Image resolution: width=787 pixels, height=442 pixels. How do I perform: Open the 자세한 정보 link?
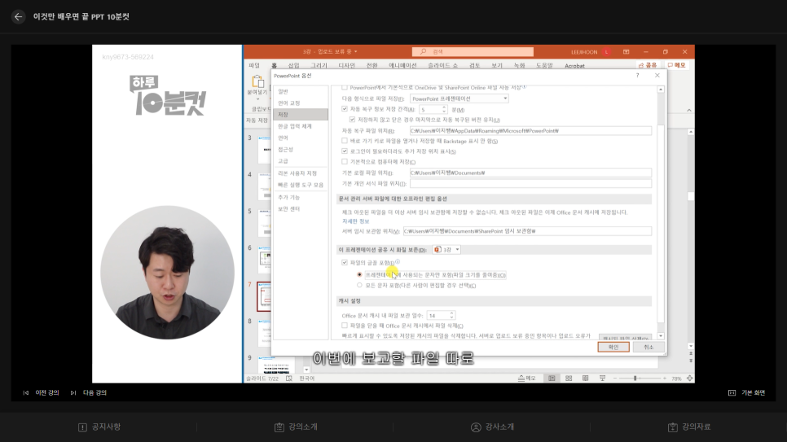click(355, 221)
